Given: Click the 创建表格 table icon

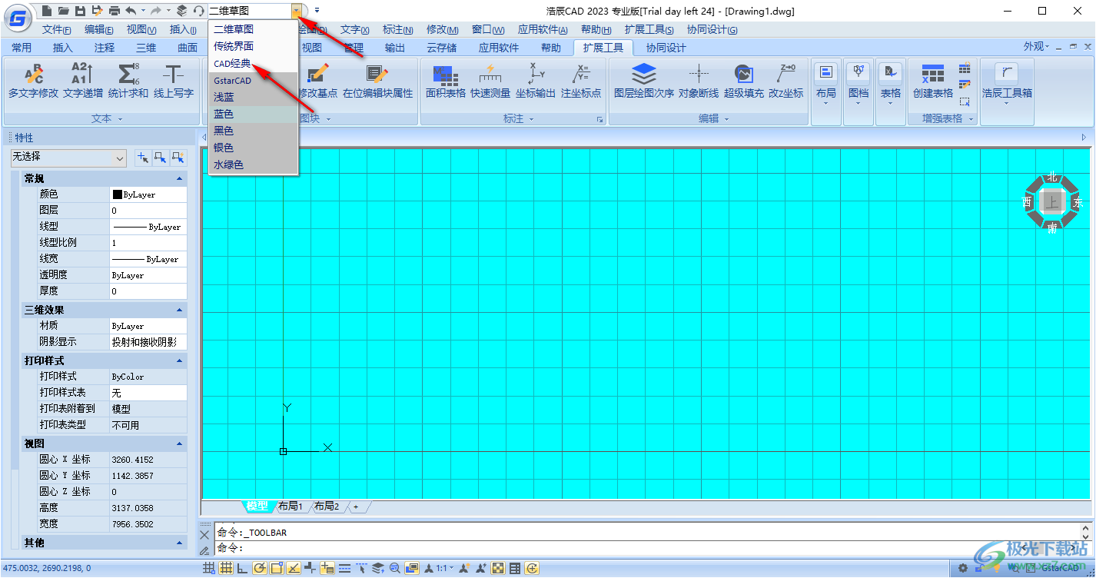Looking at the screenshot, I should tap(933, 74).
